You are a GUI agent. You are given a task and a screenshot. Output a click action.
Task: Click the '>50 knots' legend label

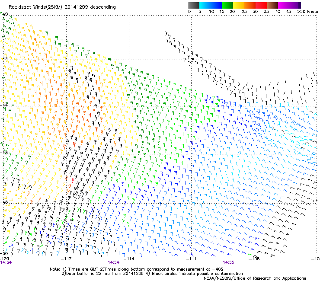[x=307, y=12]
